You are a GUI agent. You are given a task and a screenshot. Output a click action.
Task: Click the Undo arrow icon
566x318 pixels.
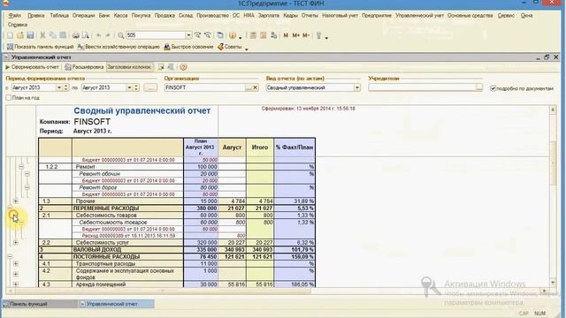point(98,35)
